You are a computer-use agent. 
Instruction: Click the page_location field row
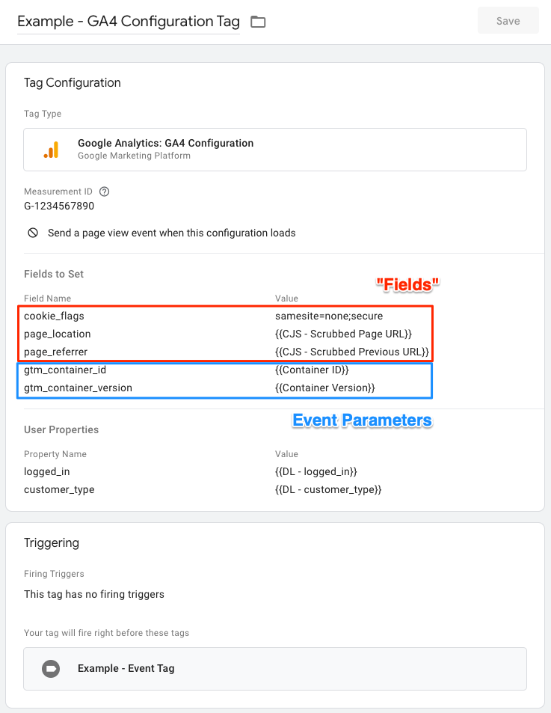(225, 334)
